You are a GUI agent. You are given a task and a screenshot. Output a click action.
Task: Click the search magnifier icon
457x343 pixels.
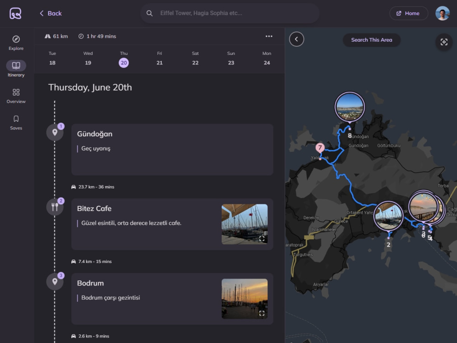click(149, 13)
